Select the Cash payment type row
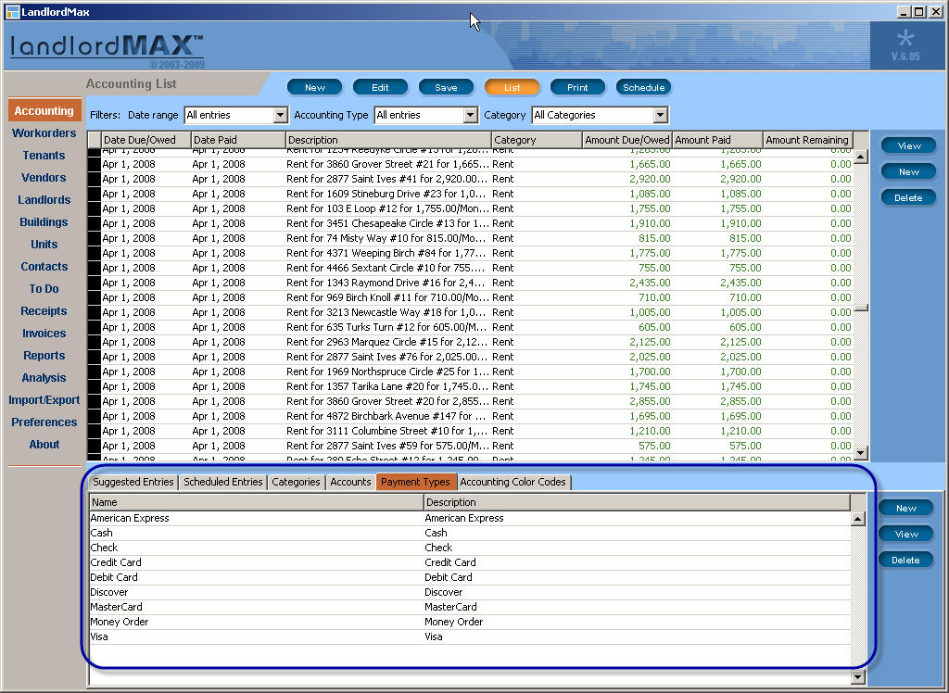The image size is (949, 693). 470,533
